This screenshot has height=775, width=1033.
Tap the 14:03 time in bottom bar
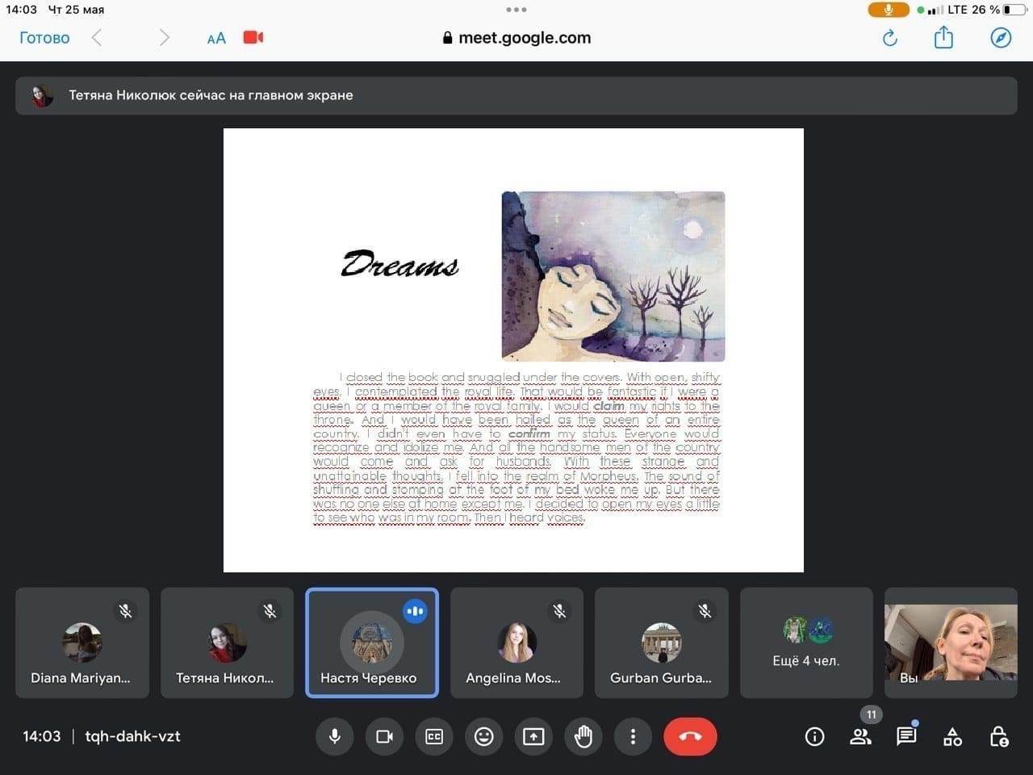pos(41,736)
